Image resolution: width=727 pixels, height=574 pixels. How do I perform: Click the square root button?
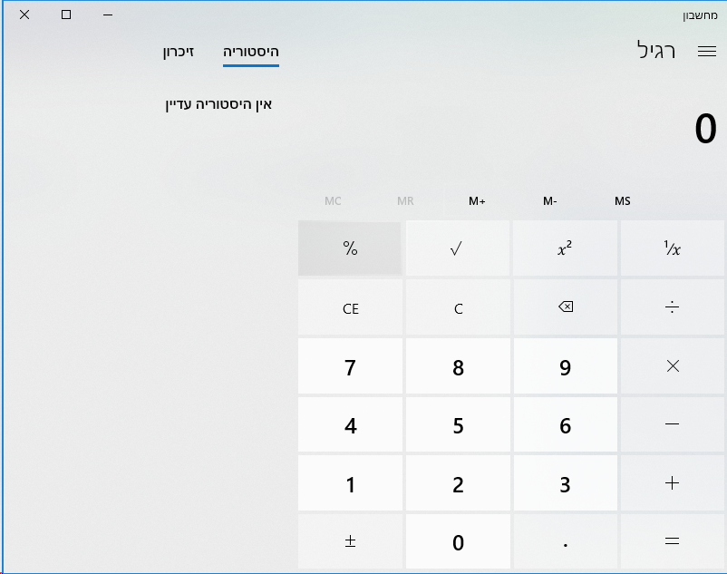click(x=458, y=248)
